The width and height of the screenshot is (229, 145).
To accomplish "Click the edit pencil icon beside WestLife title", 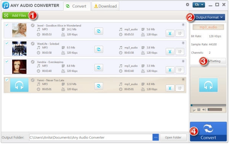I will click(33, 44).
